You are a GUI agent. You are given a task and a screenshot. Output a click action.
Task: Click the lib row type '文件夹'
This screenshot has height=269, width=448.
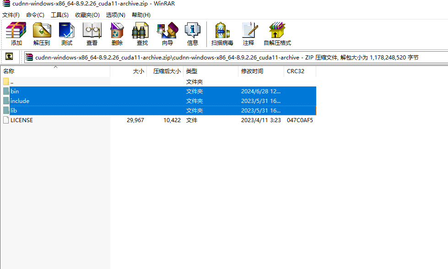pos(194,111)
